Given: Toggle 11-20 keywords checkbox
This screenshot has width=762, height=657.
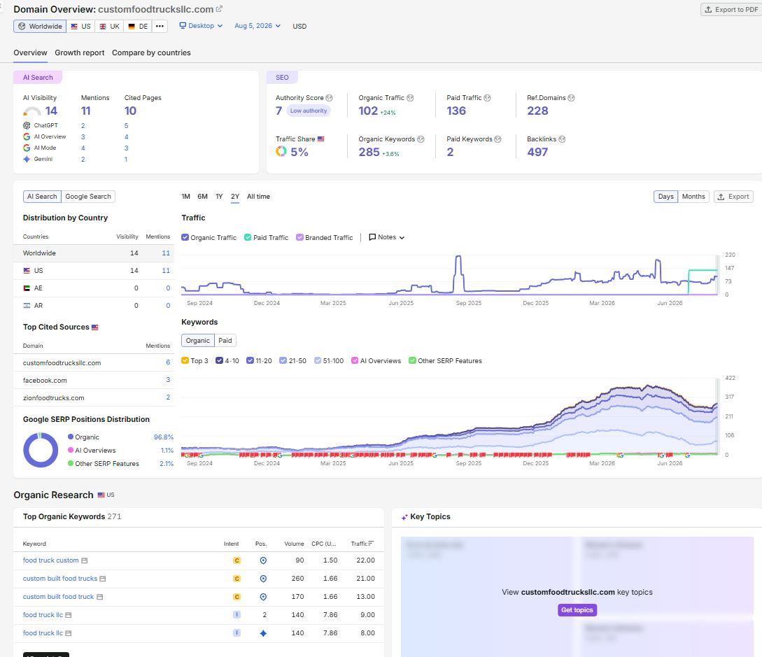Looking at the screenshot, I should tap(251, 360).
